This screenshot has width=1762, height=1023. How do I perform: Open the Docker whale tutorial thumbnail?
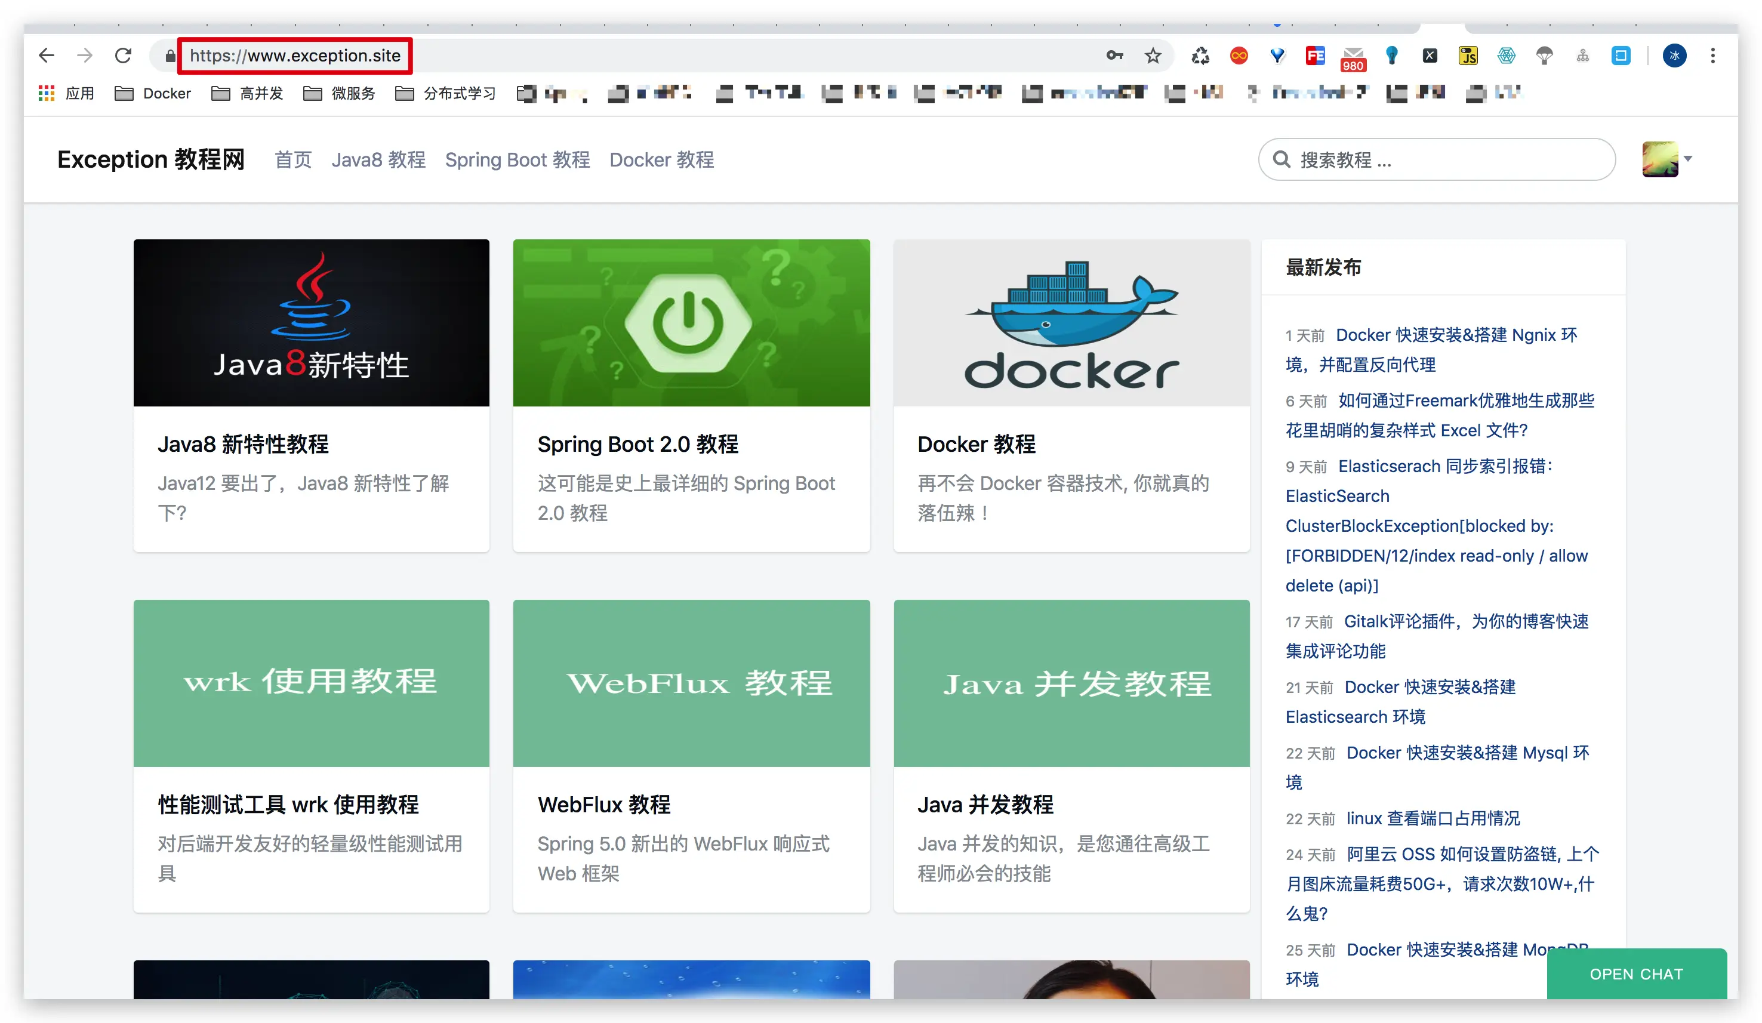click(1071, 323)
